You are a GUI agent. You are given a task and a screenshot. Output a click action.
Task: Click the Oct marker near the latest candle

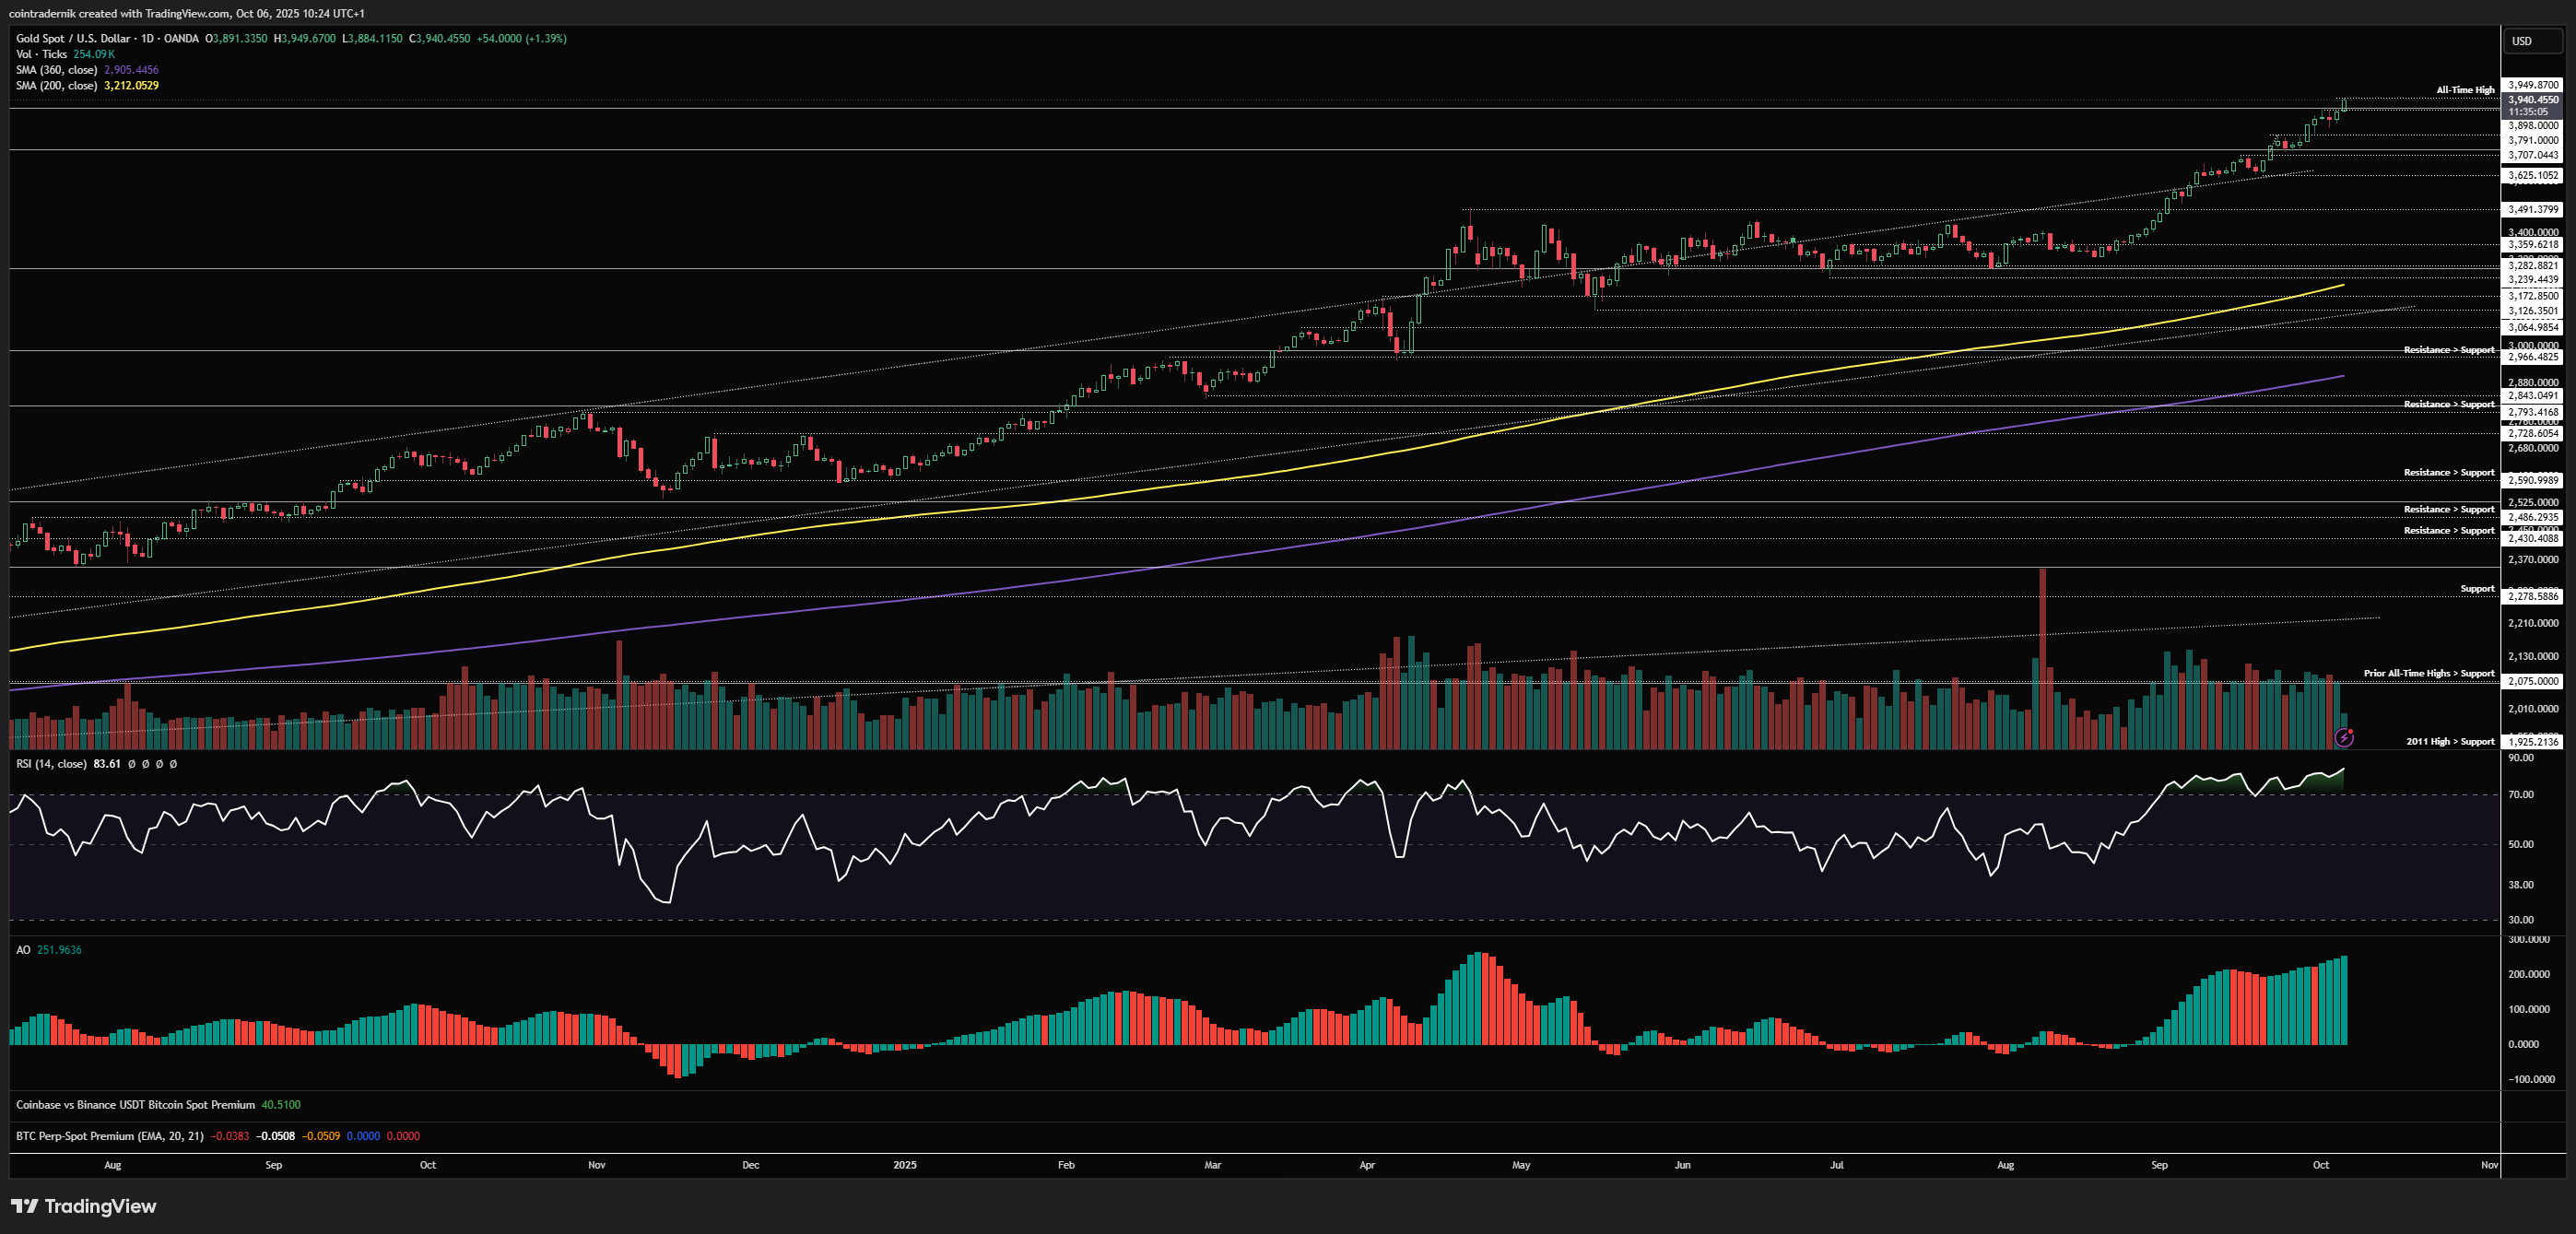[x=2321, y=1165]
